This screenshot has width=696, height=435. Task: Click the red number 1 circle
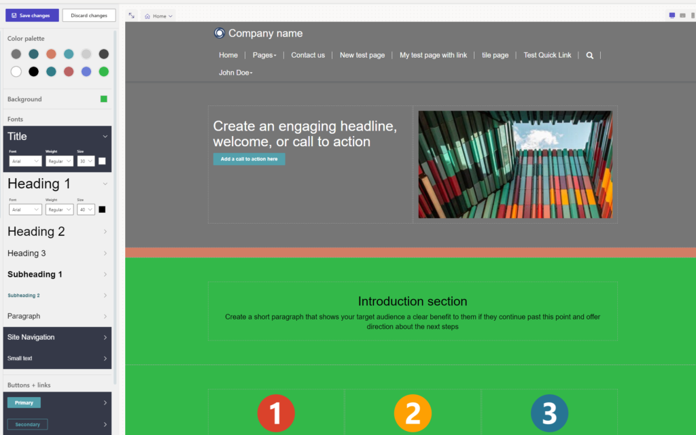click(x=276, y=413)
